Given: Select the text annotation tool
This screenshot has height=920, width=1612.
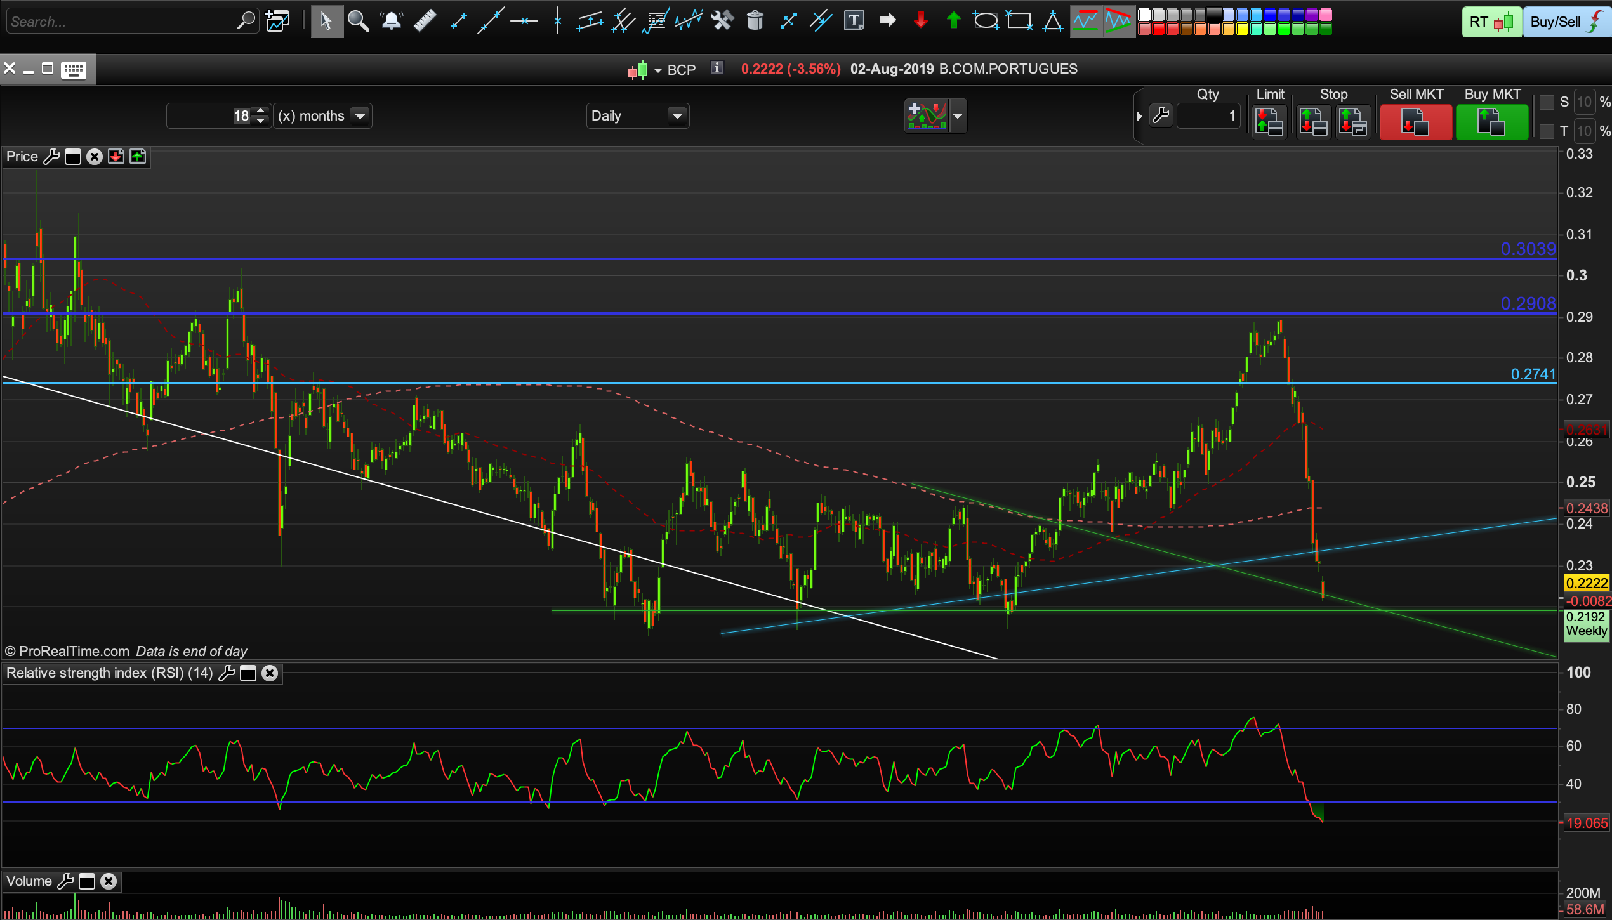Looking at the screenshot, I should click(x=854, y=22).
